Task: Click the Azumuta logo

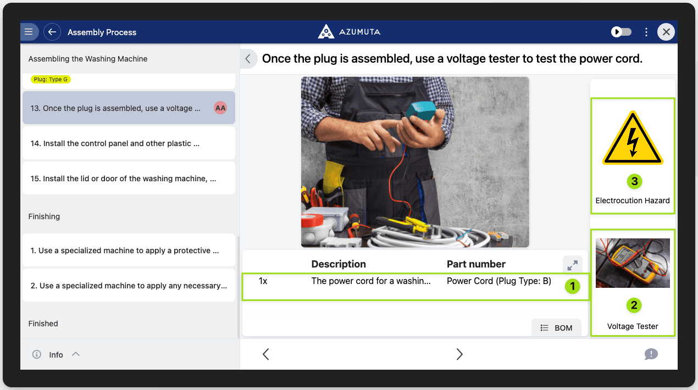Action: pyautogui.click(x=349, y=32)
